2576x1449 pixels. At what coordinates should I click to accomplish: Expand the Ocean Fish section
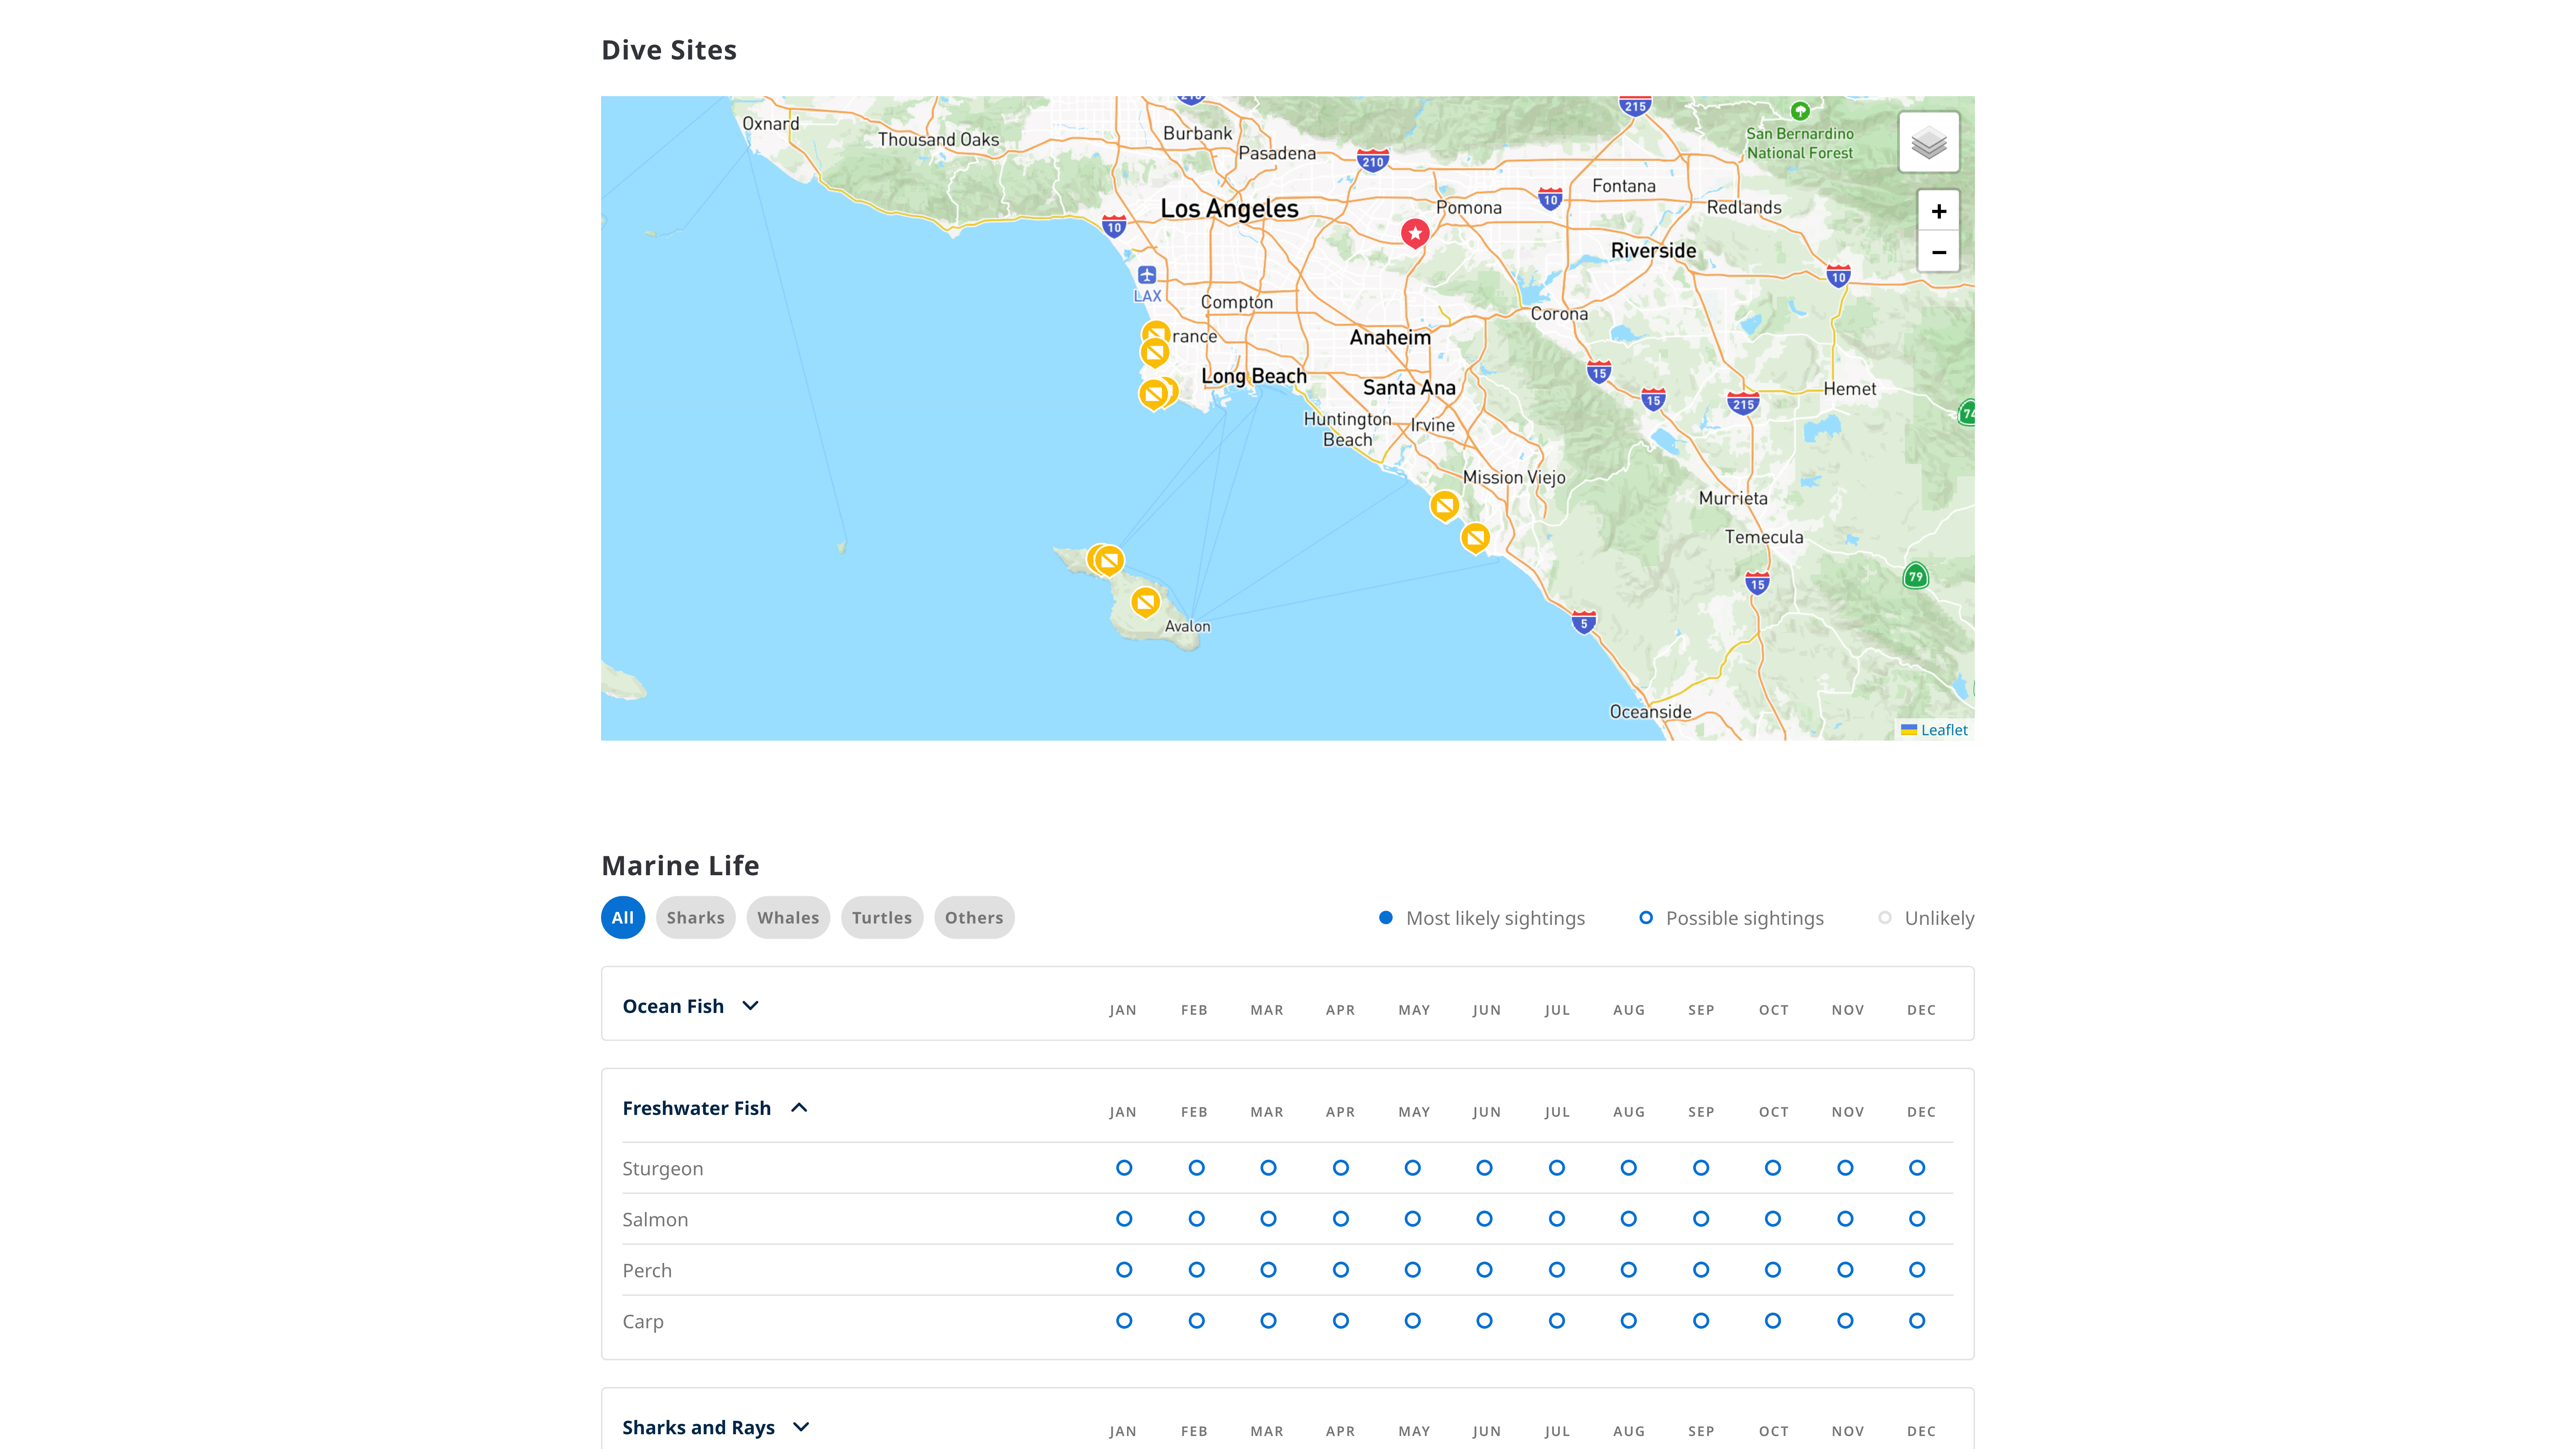tap(751, 1006)
